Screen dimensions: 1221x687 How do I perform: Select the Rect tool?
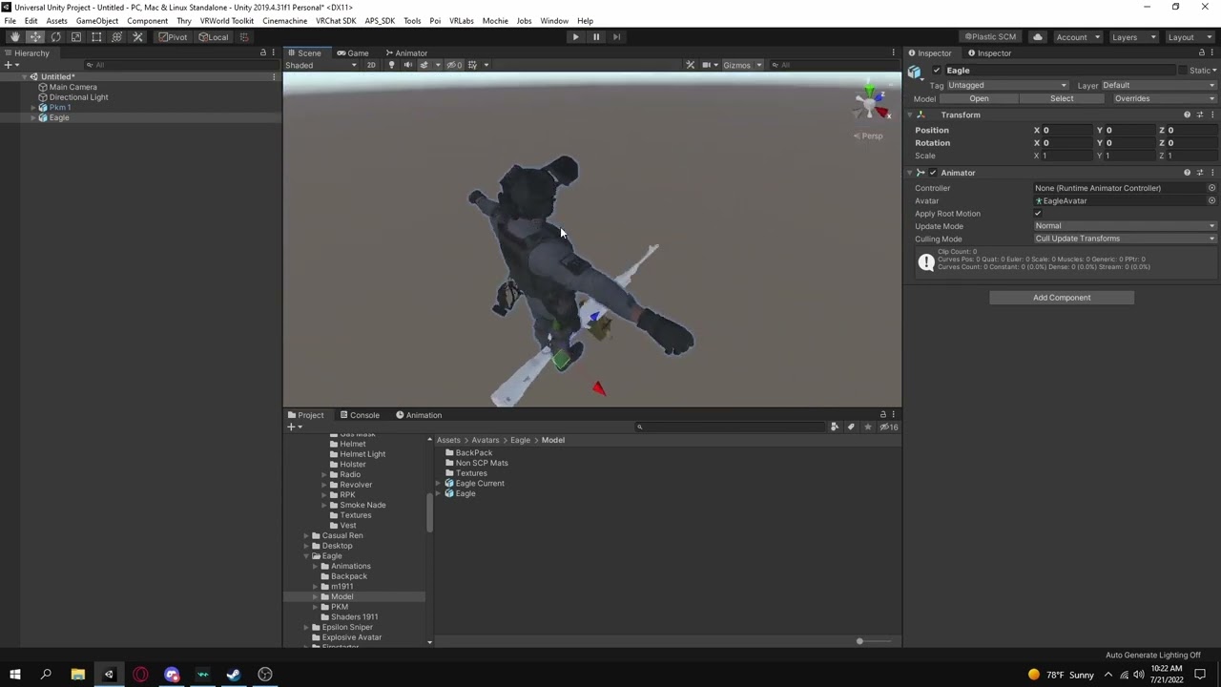coord(96,37)
